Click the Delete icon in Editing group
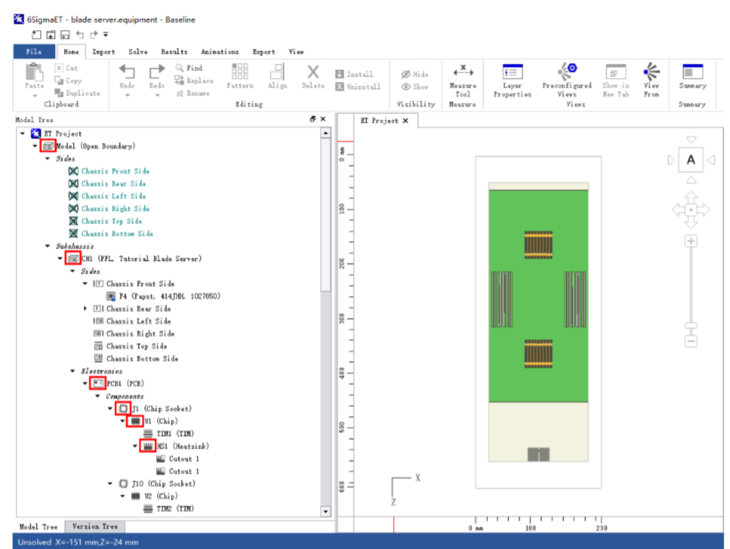The width and height of the screenshot is (730, 549). coord(313,73)
